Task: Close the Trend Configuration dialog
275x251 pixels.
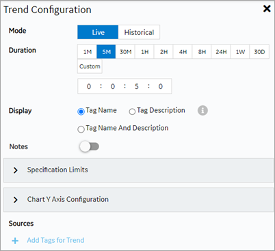Action: point(267,9)
